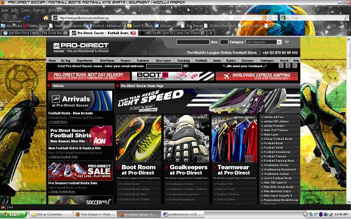
Task: Click the Firefox back arrow button
Action: pyautogui.click(x=7, y=18)
